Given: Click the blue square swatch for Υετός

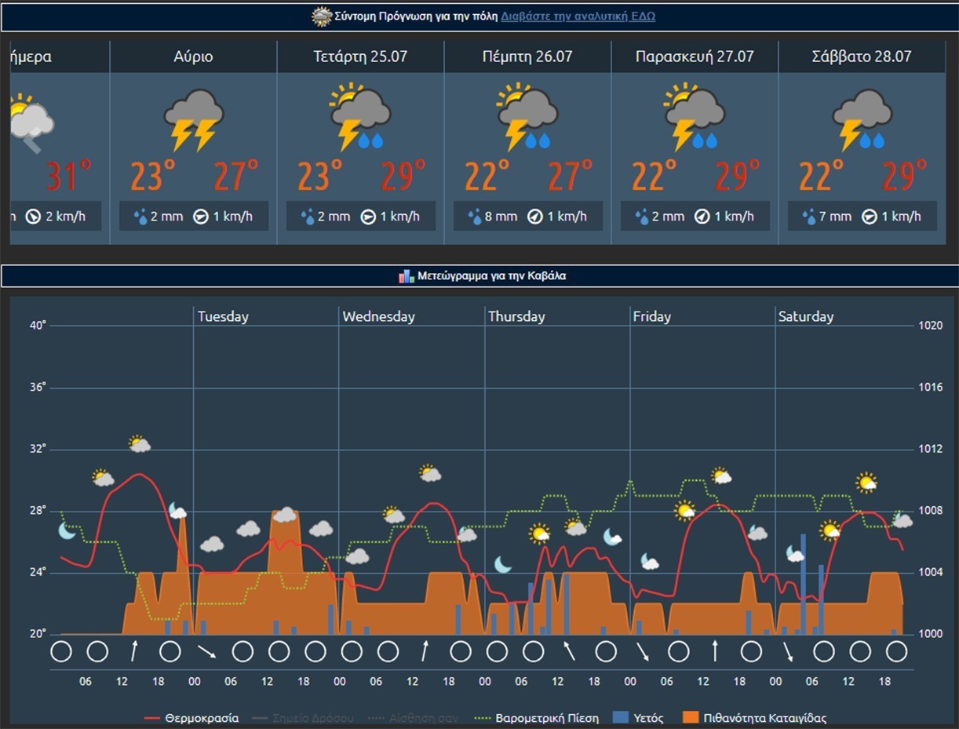Looking at the screenshot, I should point(621,718).
